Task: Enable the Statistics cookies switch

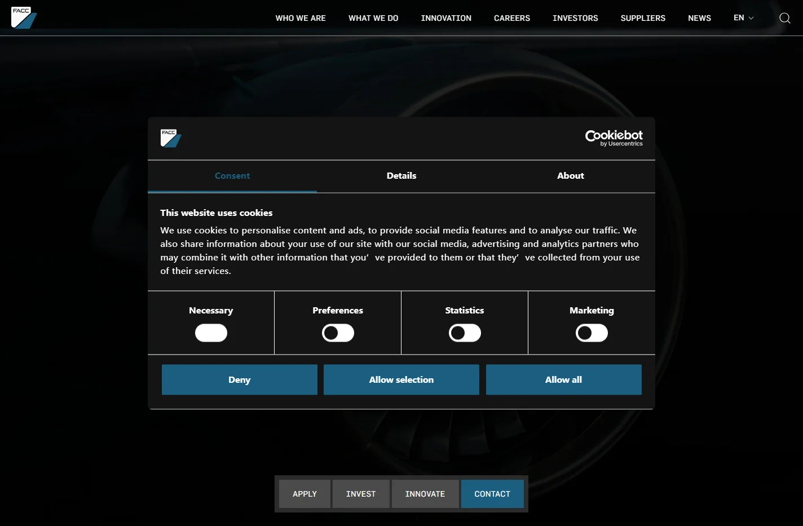Action: (x=465, y=333)
